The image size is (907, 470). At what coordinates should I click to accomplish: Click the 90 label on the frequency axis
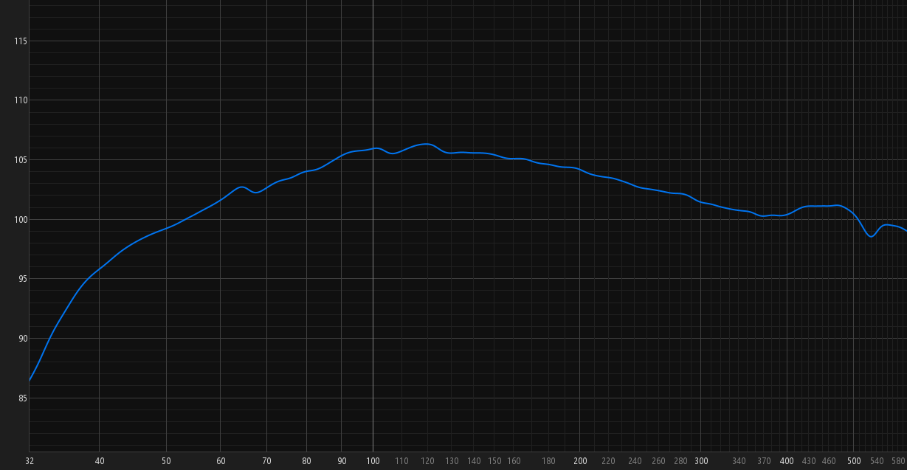click(x=342, y=461)
